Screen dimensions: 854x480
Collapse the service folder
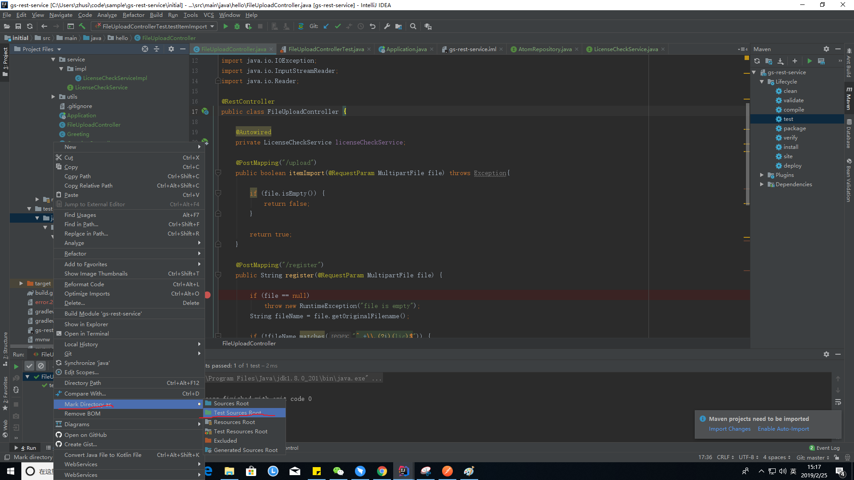tap(53, 60)
